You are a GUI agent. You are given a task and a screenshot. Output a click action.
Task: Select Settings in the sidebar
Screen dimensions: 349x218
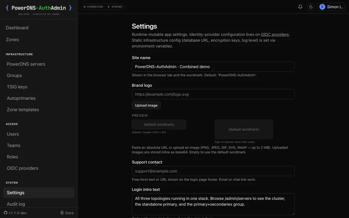pos(39,193)
